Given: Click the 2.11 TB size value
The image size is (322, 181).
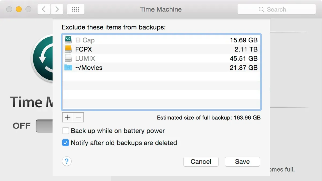Looking at the screenshot, I should [246, 49].
